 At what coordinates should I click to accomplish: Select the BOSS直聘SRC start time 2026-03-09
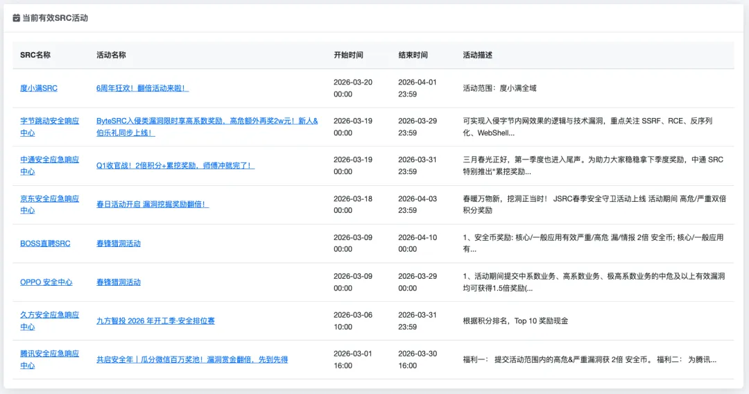click(x=353, y=243)
